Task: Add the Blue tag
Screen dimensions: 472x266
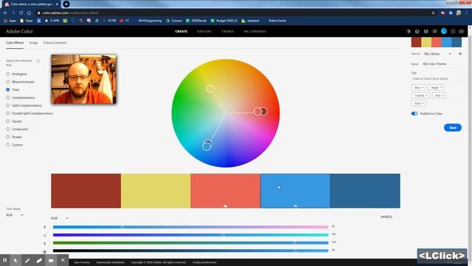Action: pos(418,87)
